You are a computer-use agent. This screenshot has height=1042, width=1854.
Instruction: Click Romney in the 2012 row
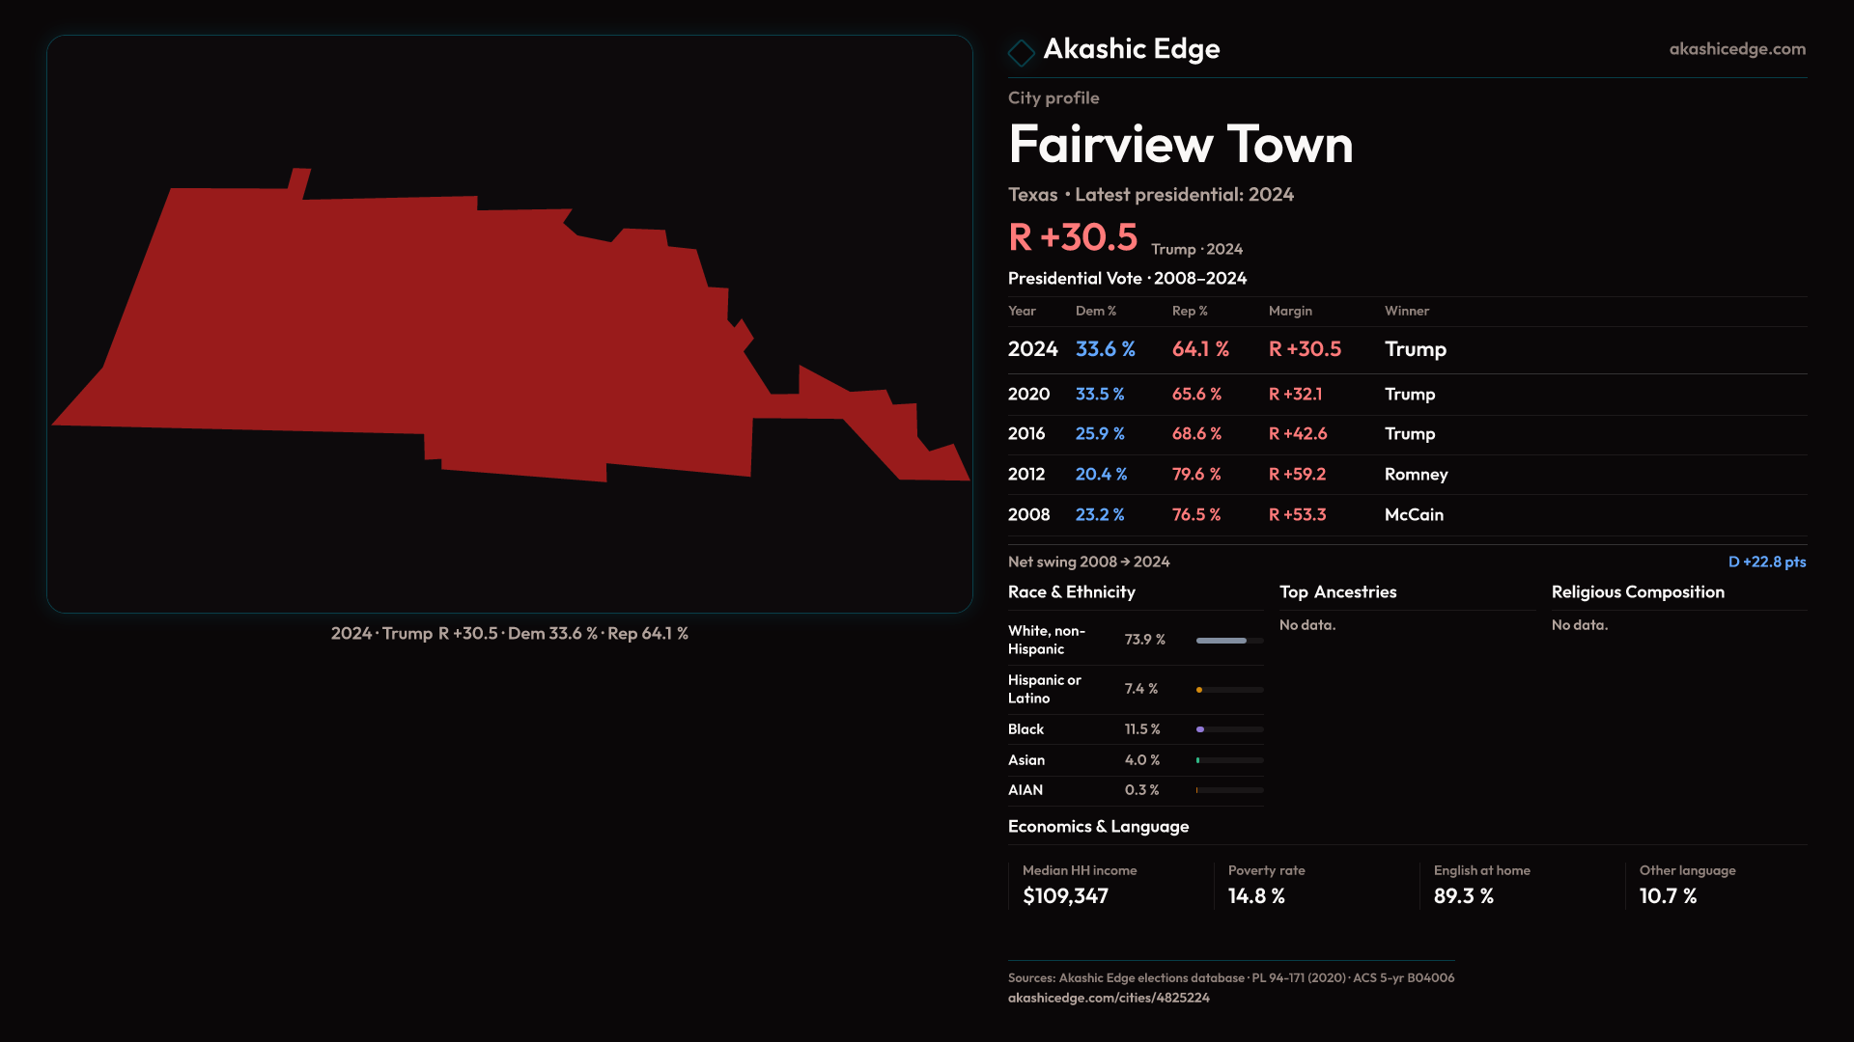1416,475
